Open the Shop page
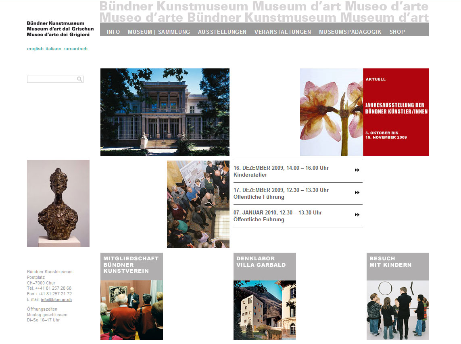The image size is (461, 344). pyautogui.click(x=397, y=32)
